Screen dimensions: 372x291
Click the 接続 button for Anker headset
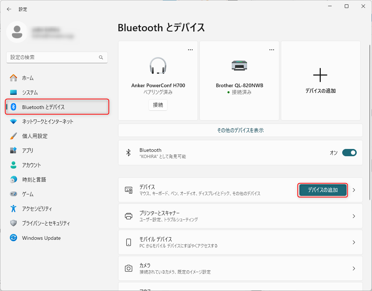click(158, 105)
